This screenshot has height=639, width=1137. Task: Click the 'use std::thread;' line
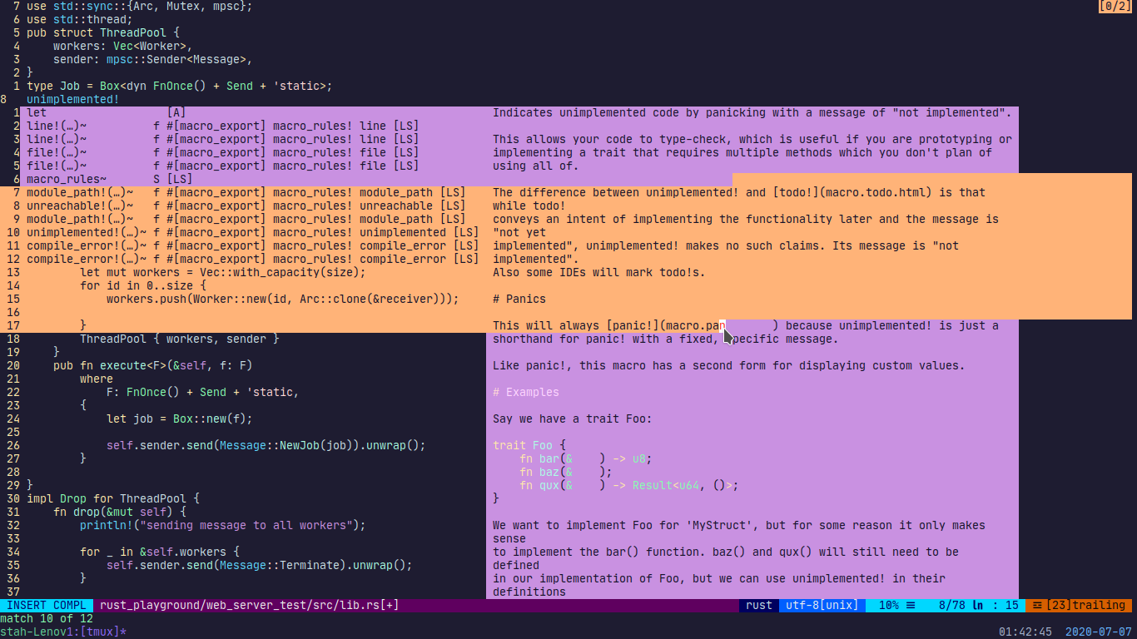[80, 19]
